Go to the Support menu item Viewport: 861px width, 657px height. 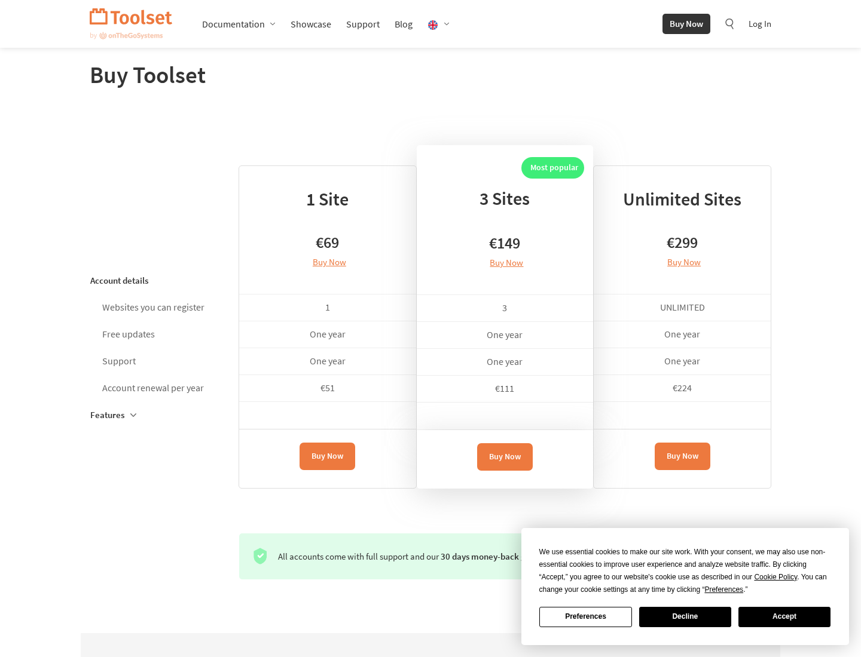click(363, 24)
